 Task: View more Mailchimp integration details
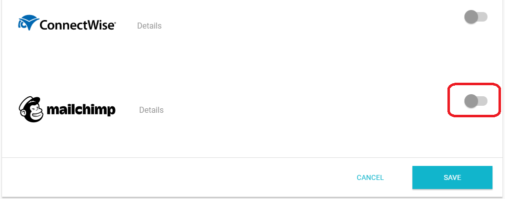[151, 110]
